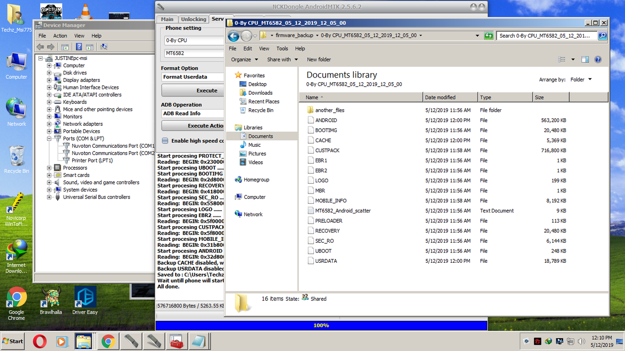Select the USRDATA file
Viewport: 625px width, 351px height.
tap(326, 261)
